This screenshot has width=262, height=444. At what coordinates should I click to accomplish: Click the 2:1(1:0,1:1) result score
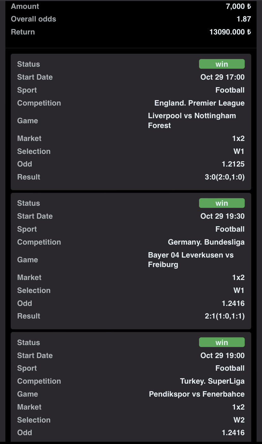(x=224, y=316)
